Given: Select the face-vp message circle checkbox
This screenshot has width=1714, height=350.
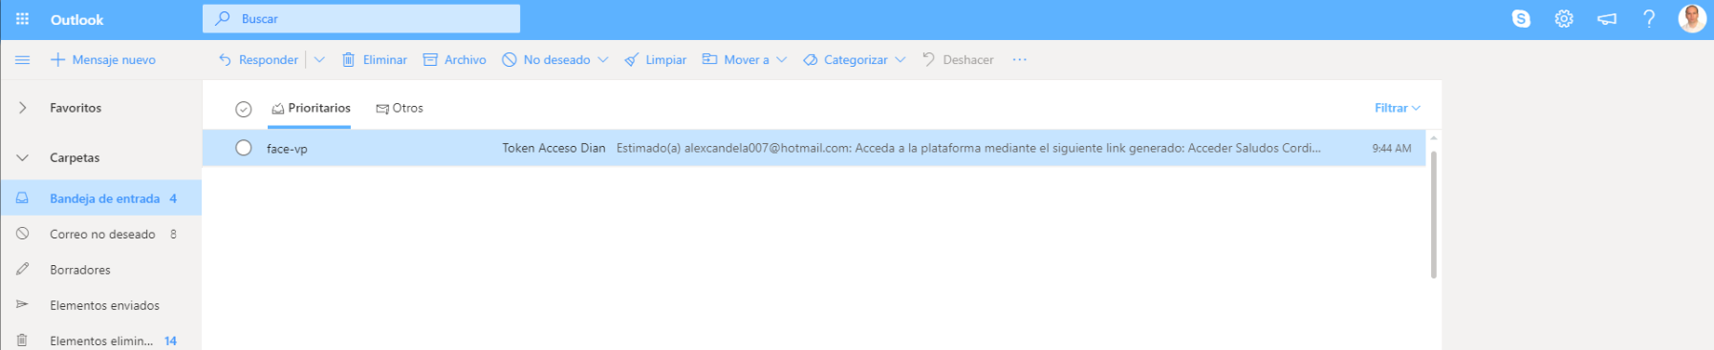Looking at the screenshot, I should 244,148.
